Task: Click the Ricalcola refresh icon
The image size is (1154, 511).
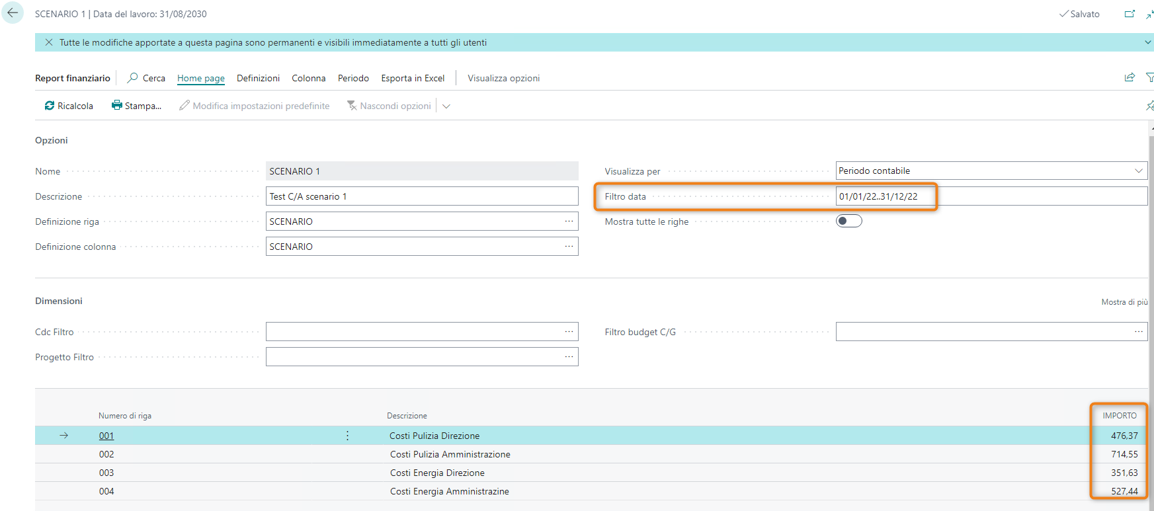Action: click(x=50, y=106)
